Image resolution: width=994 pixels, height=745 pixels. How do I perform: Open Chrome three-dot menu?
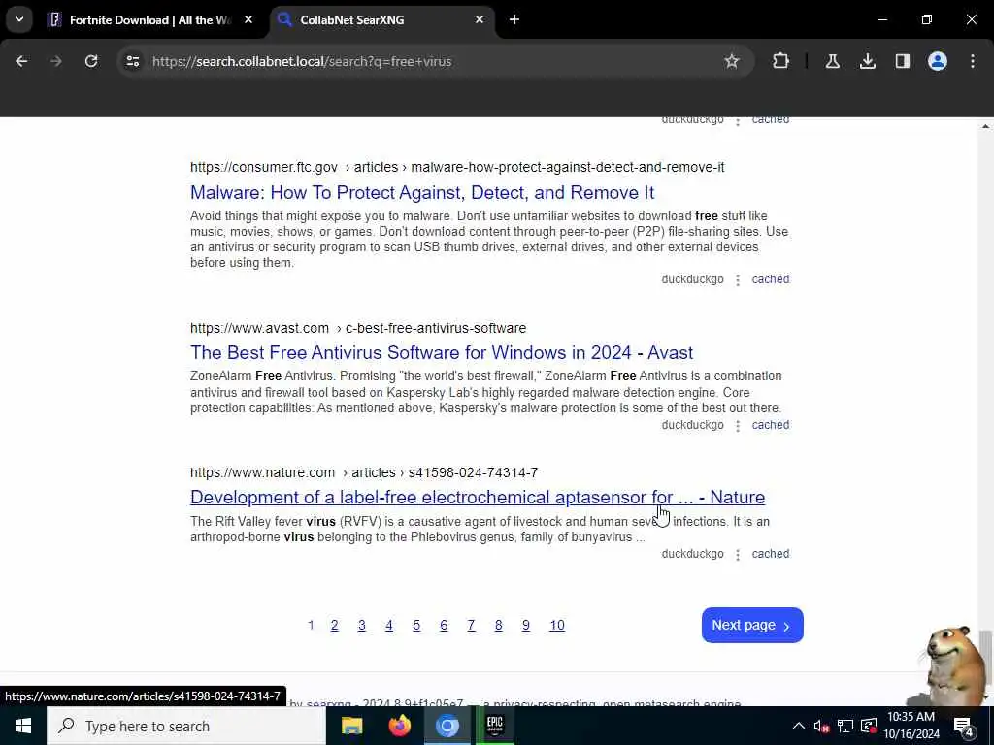pyautogui.click(x=973, y=61)
